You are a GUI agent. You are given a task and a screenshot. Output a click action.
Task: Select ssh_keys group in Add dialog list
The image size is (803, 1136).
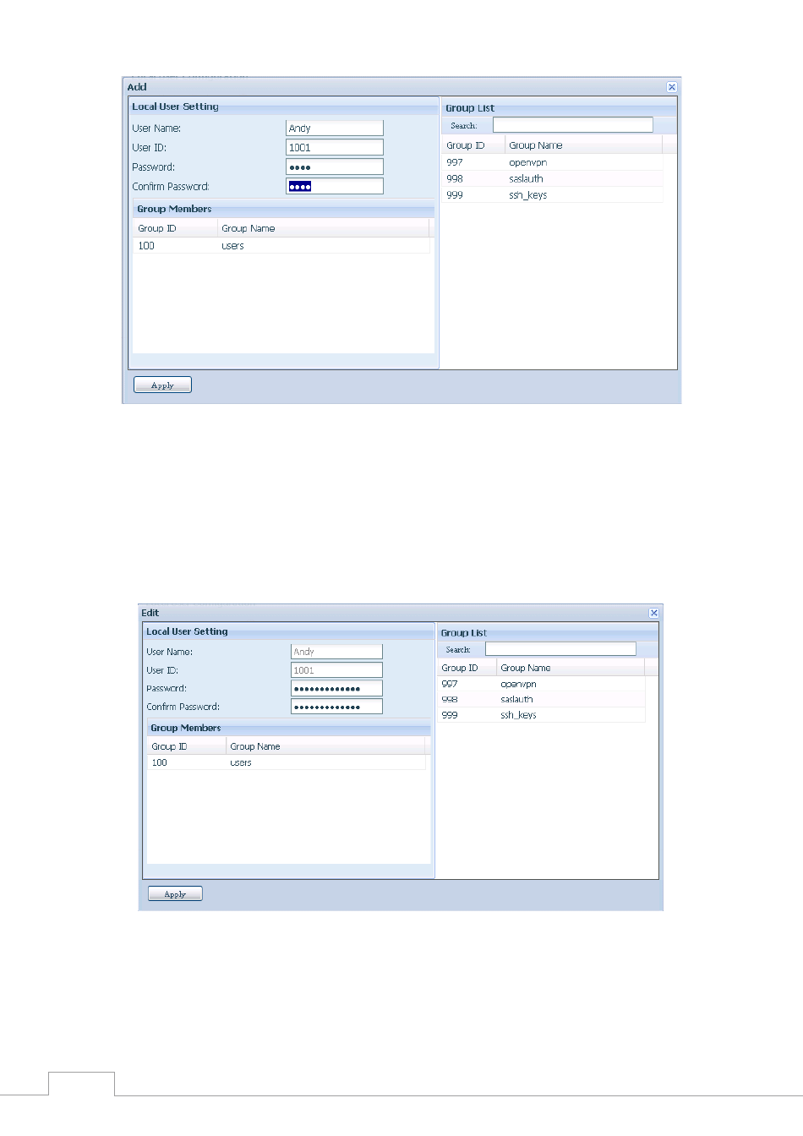tap(552, 195)
